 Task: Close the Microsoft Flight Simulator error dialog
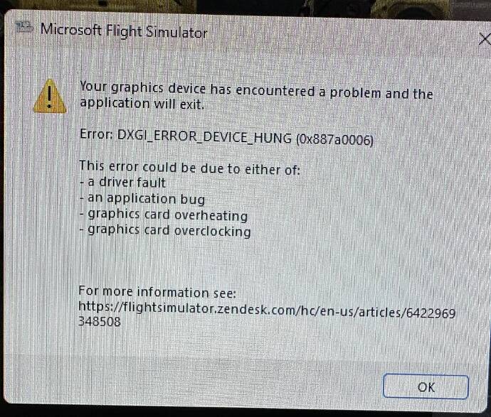(485, 39)
